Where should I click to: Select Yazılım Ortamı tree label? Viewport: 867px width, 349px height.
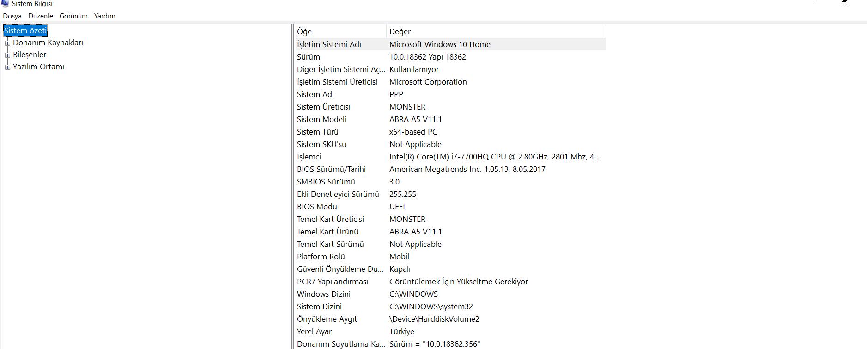38,67
